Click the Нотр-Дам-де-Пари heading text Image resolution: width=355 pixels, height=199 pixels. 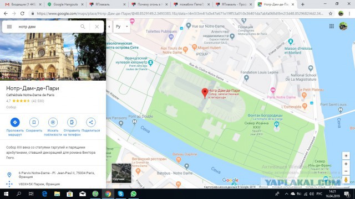pos(33,88)
